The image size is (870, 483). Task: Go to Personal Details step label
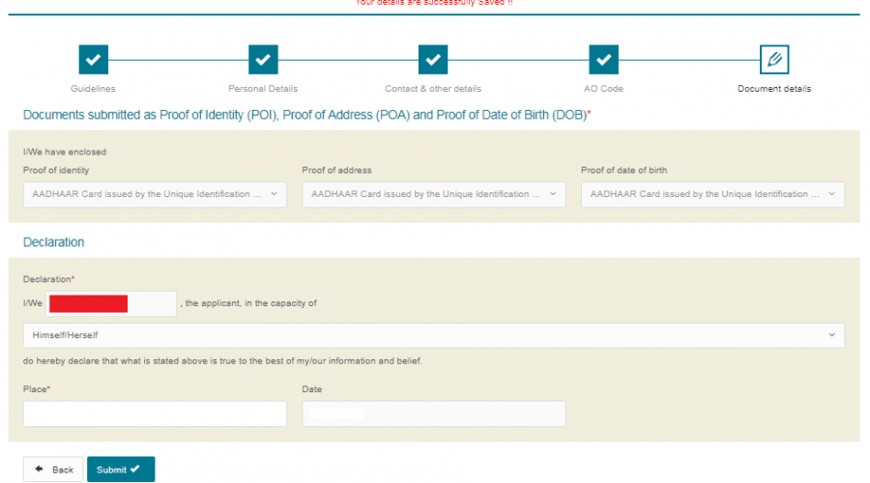pos(263,89)
